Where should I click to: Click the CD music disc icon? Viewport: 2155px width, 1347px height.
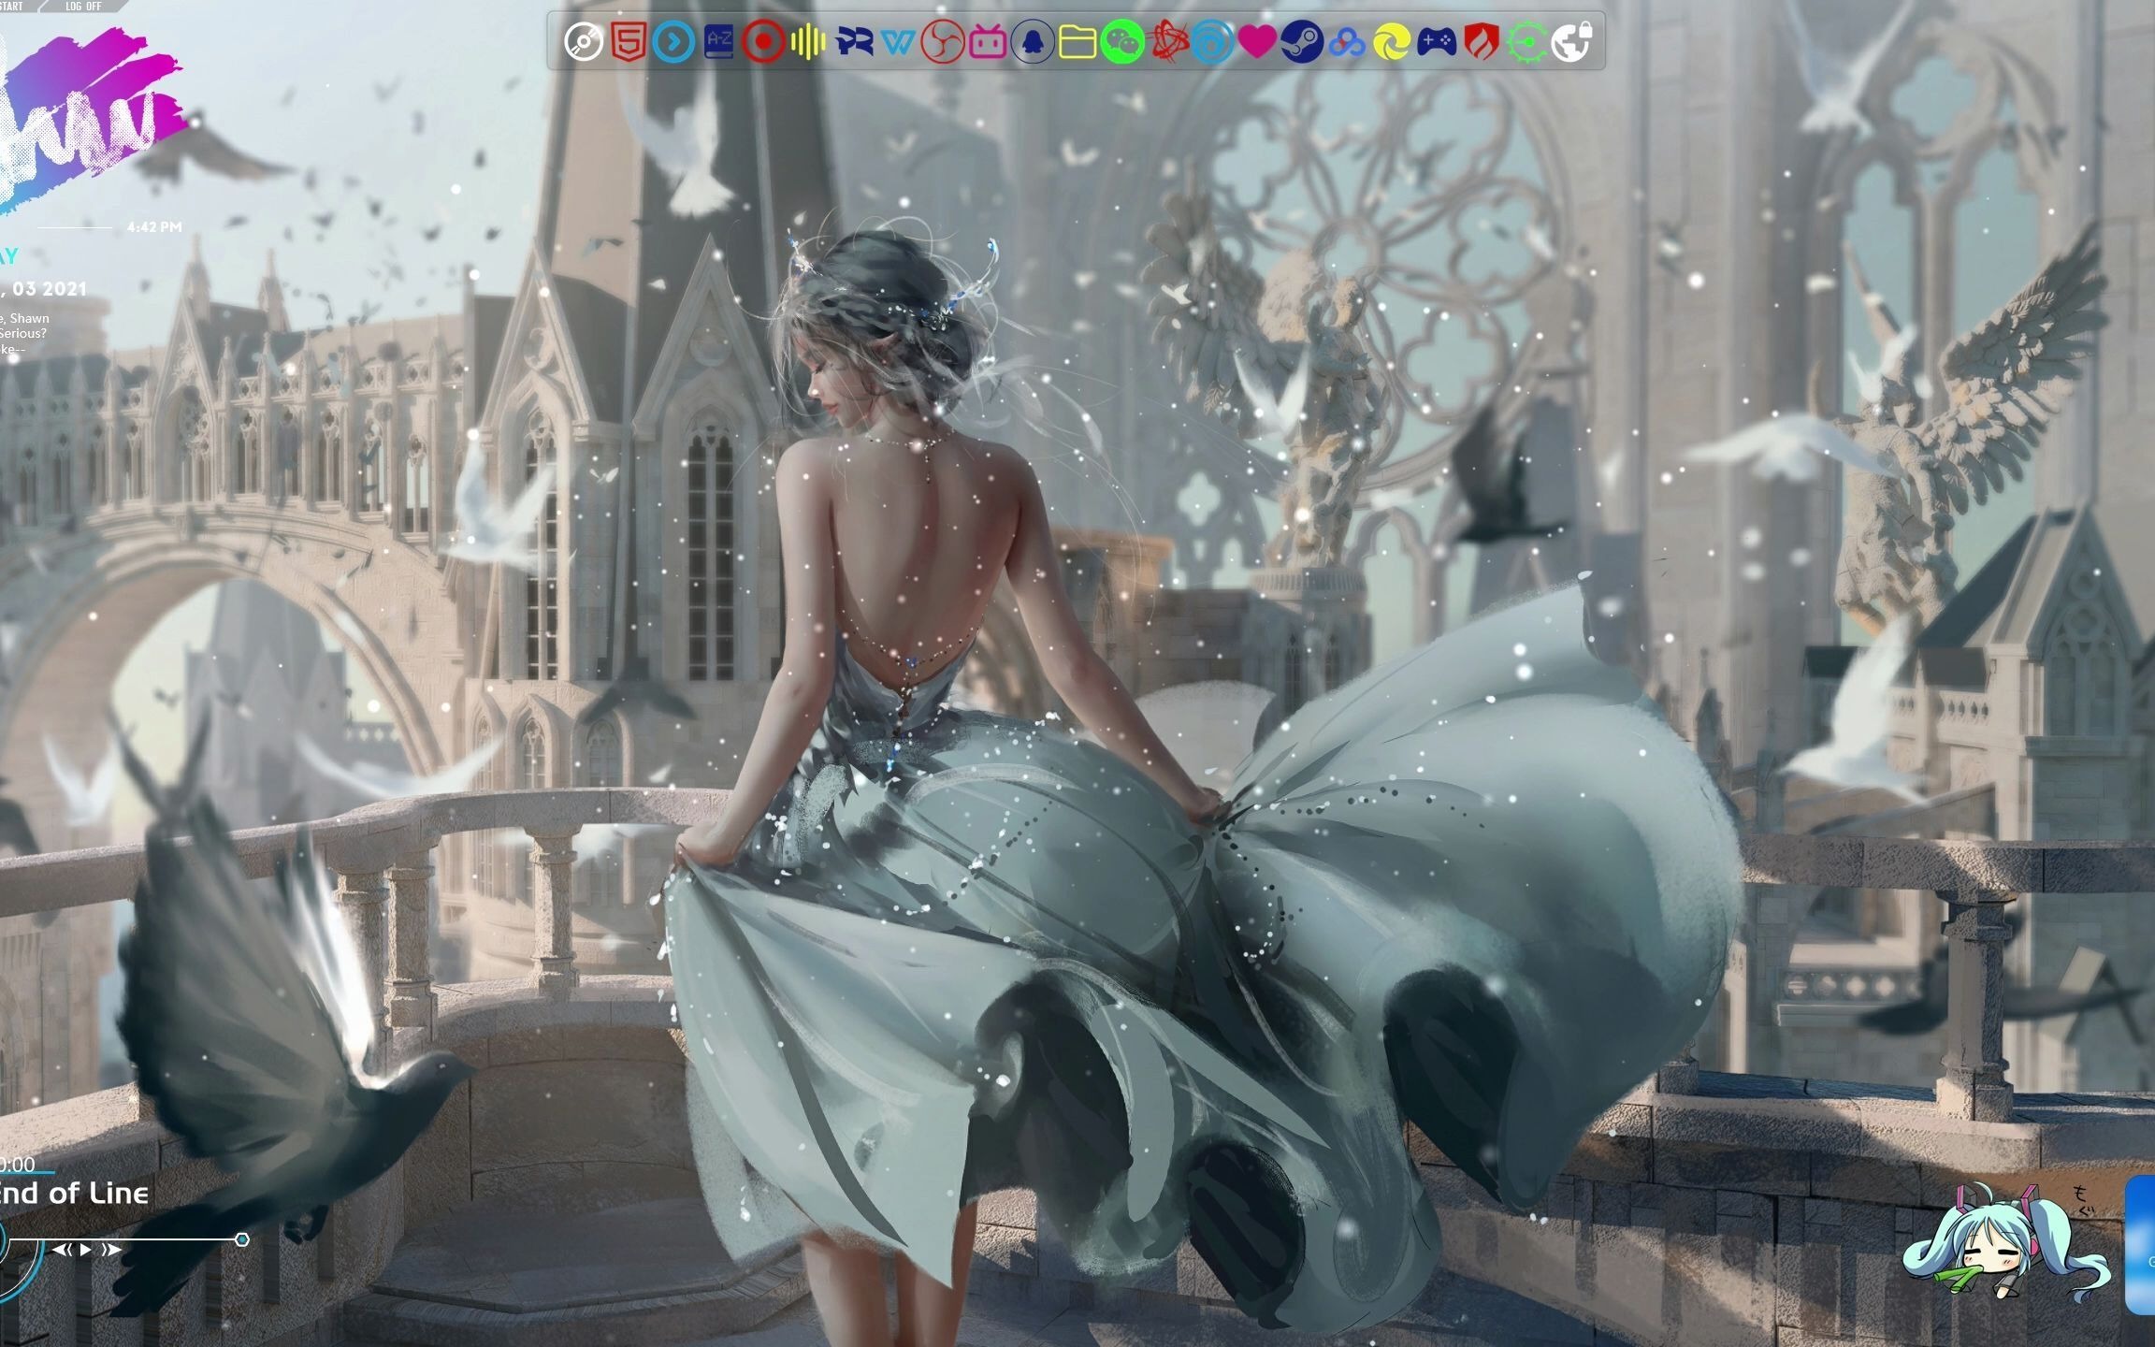[584, 42]
